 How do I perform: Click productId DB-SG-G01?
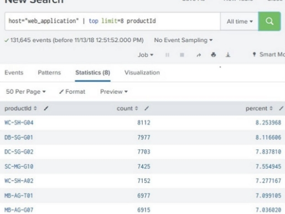tap(19, 137)
